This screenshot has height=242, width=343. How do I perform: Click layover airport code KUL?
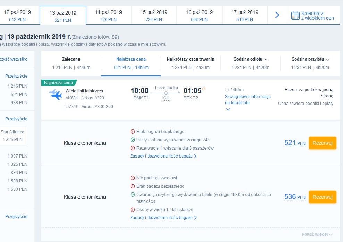[x=166, y=98]
